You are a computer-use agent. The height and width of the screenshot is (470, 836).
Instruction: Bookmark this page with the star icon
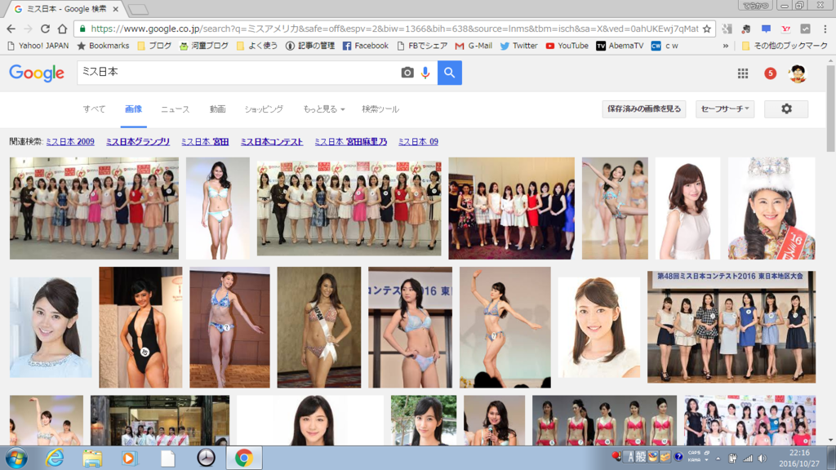pyautogui.click(x=707, y=29)
